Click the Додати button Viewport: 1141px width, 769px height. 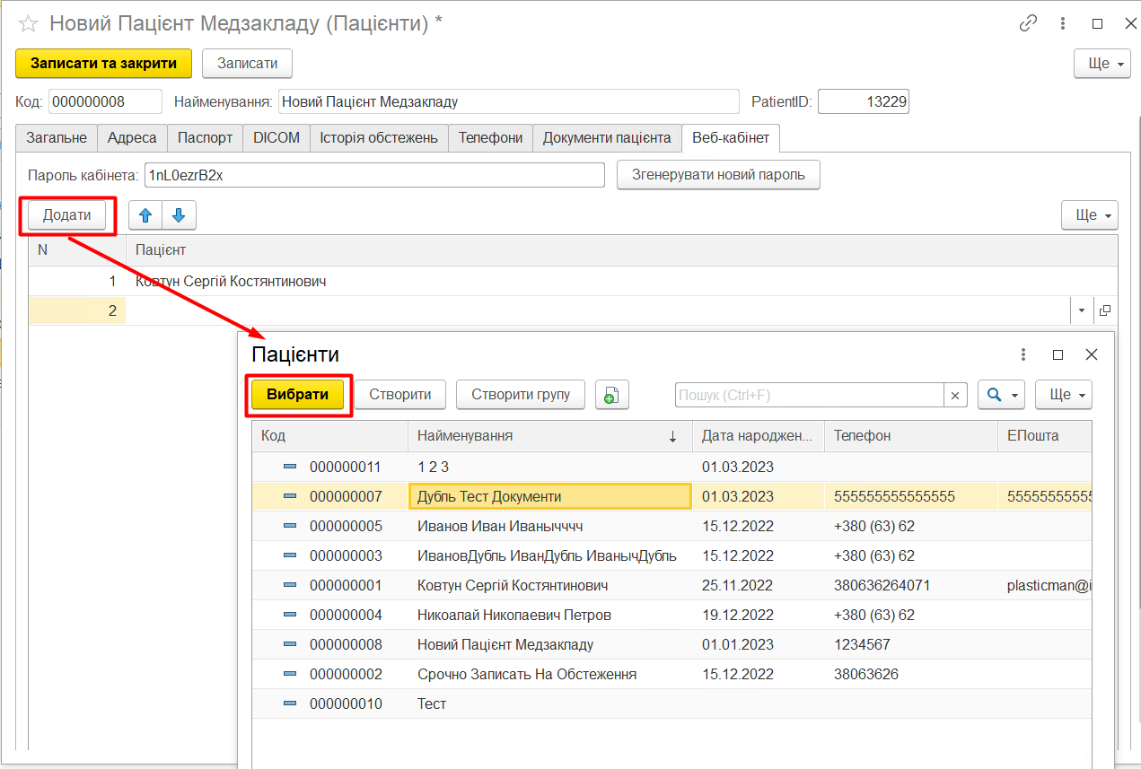tap(67, 215)
